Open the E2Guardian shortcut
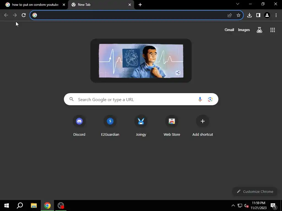The width and height of the screenshot is (282, 211). [110, 126]
